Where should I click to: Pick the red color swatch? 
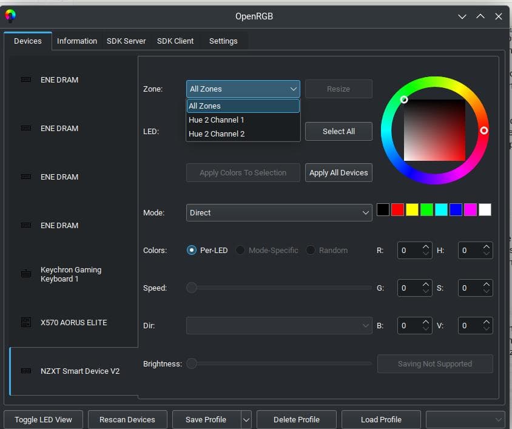398,209
